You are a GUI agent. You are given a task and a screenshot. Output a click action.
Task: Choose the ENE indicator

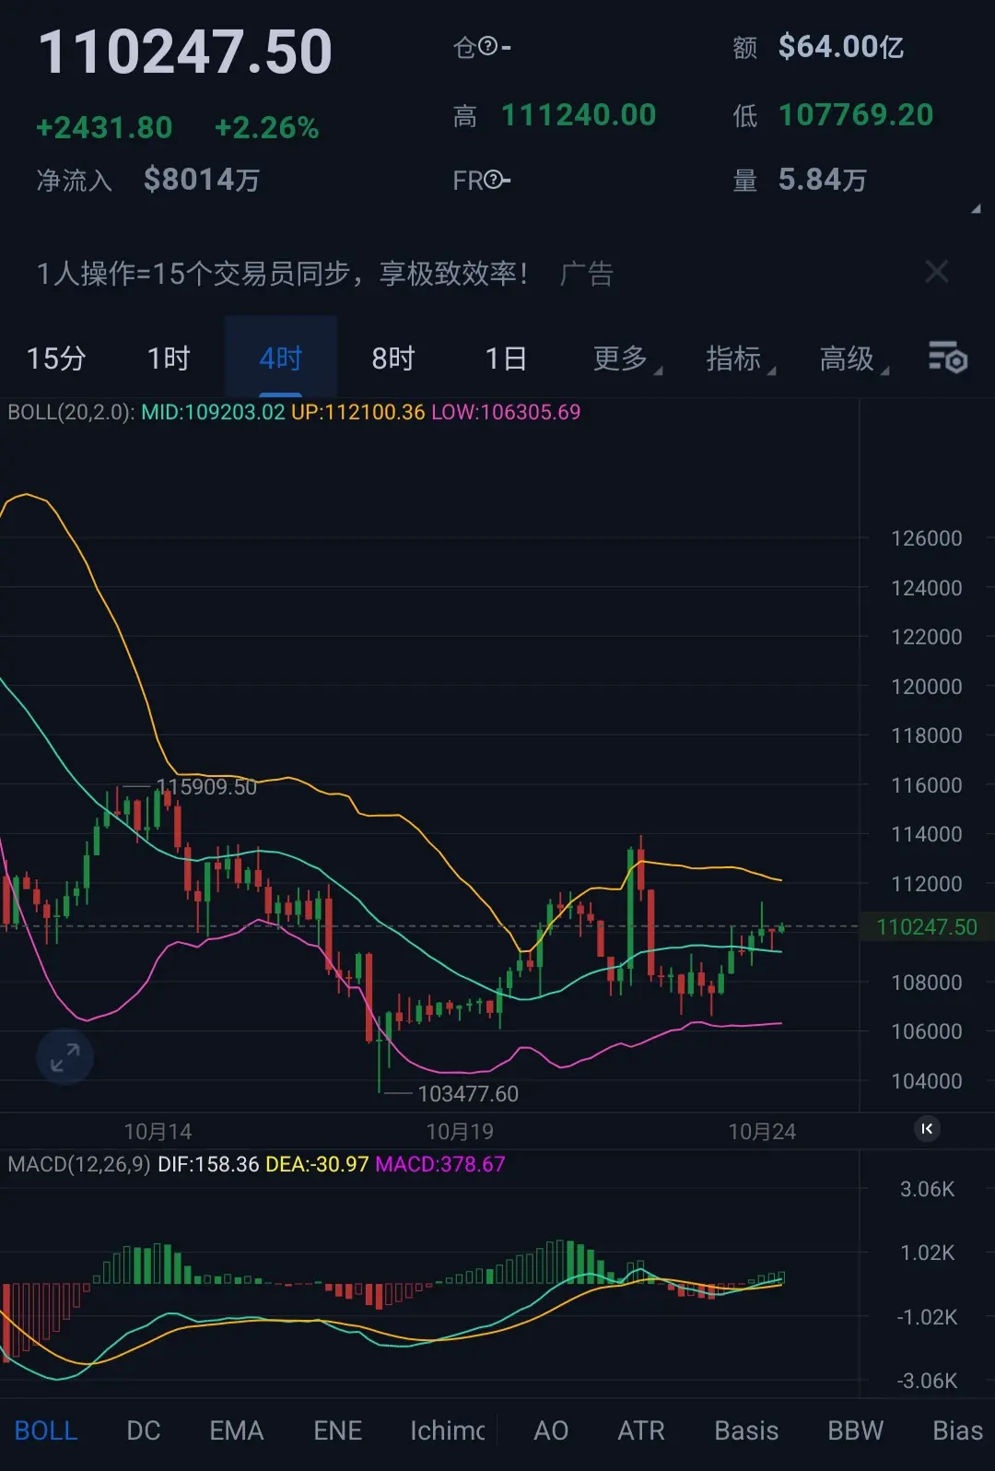coord(337,1430)
